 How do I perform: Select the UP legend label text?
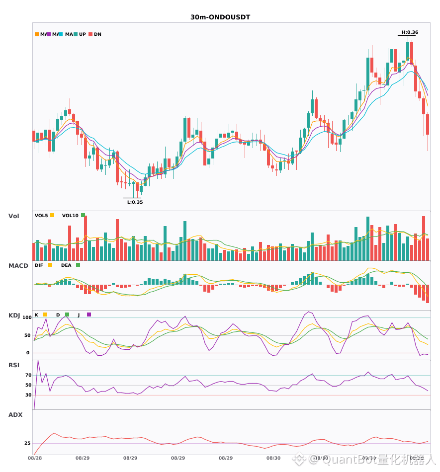[83, 34]
